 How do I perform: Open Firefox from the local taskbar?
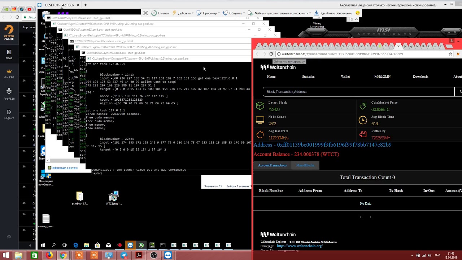click(49, 255)
